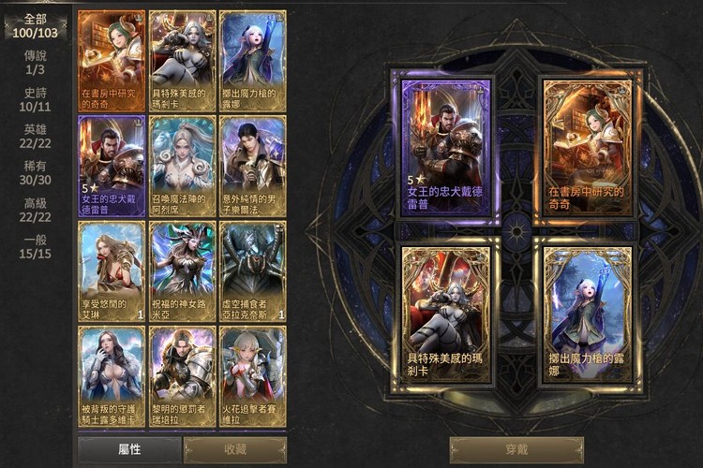The height and width of the screenshot is (468, 703).
Task: Select the 全部 100/103 category filter
Action: [x=36, y=26]
